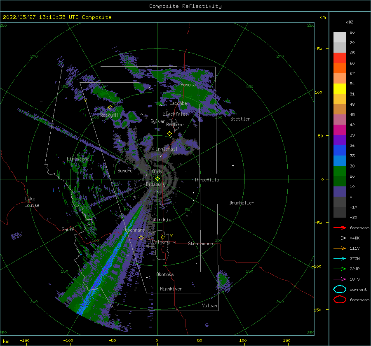Click the Innisfail city label

[167, 149]
